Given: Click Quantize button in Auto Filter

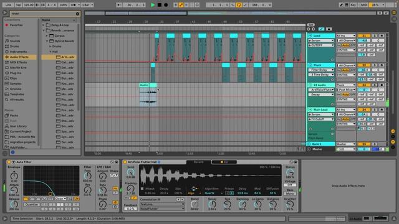Looking at the screenshot, I should [x=32, y=205].
